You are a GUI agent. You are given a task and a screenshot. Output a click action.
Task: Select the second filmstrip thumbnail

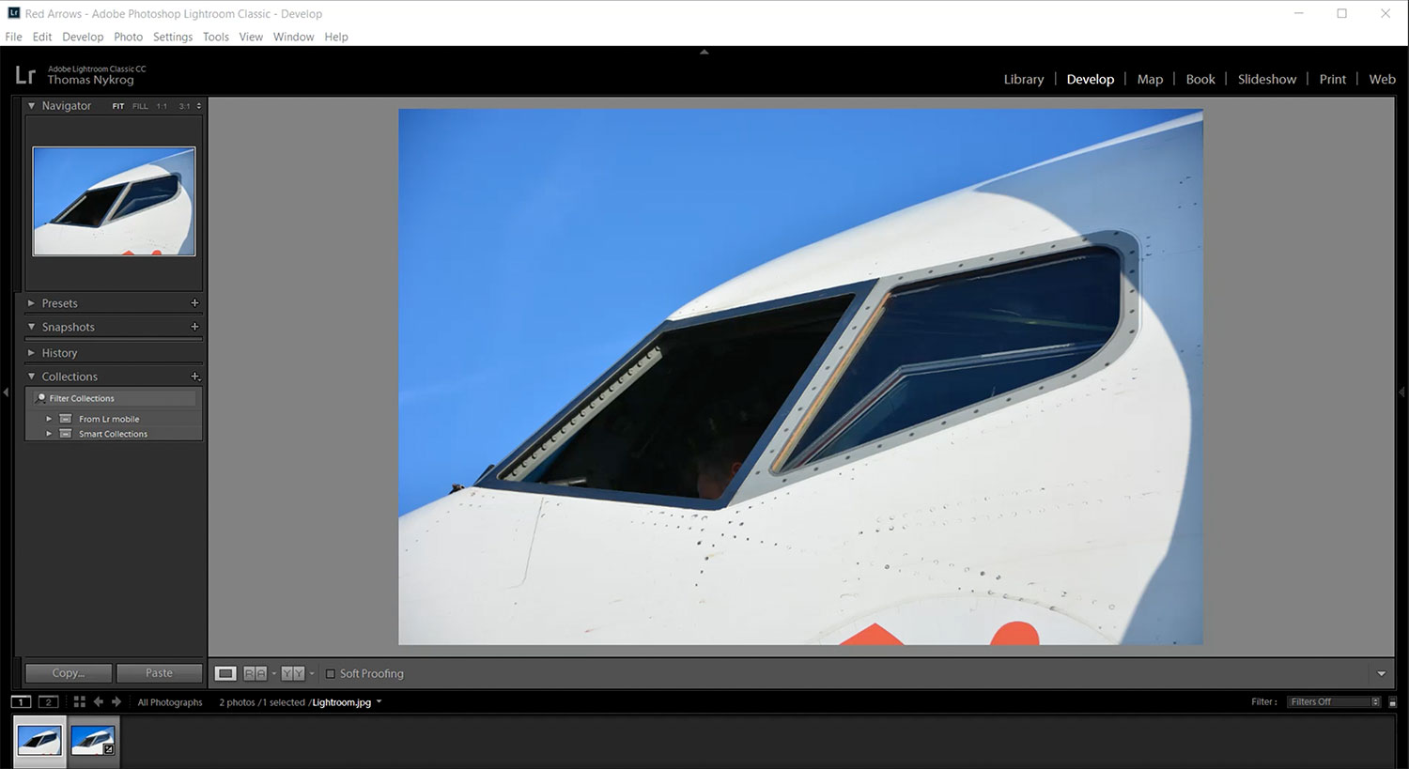pyautogui.click(x=93, y=741)
